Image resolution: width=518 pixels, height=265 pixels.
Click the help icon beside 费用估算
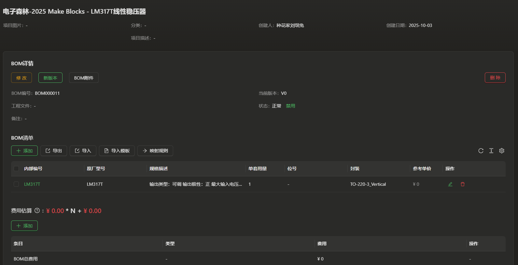37,210
